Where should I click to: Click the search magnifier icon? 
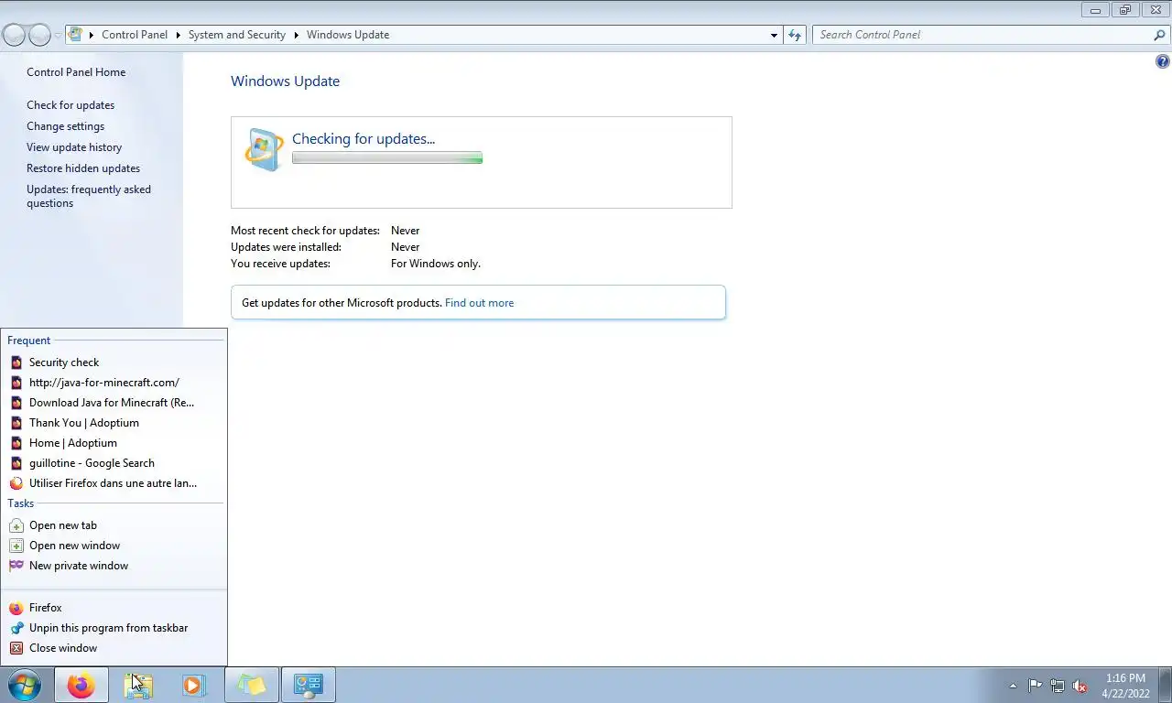click(x=1160, y=35)
